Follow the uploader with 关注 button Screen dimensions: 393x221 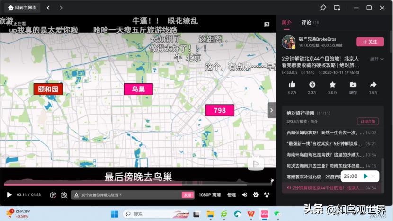point(370,42)
